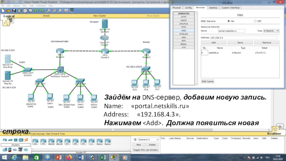286x161 pixels.
Task: Open the Options menu
Action: pos(16,6)
